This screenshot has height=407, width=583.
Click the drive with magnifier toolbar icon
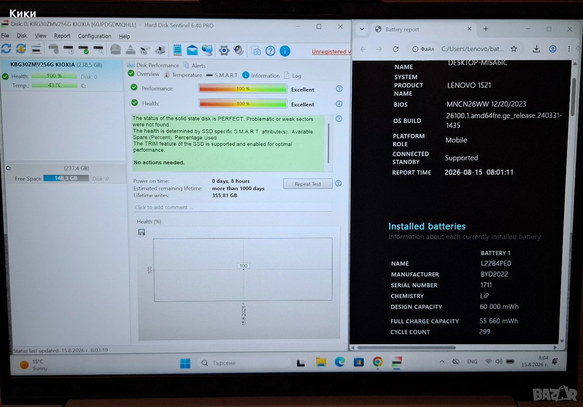pyautogui.click(x=98, y=49)
